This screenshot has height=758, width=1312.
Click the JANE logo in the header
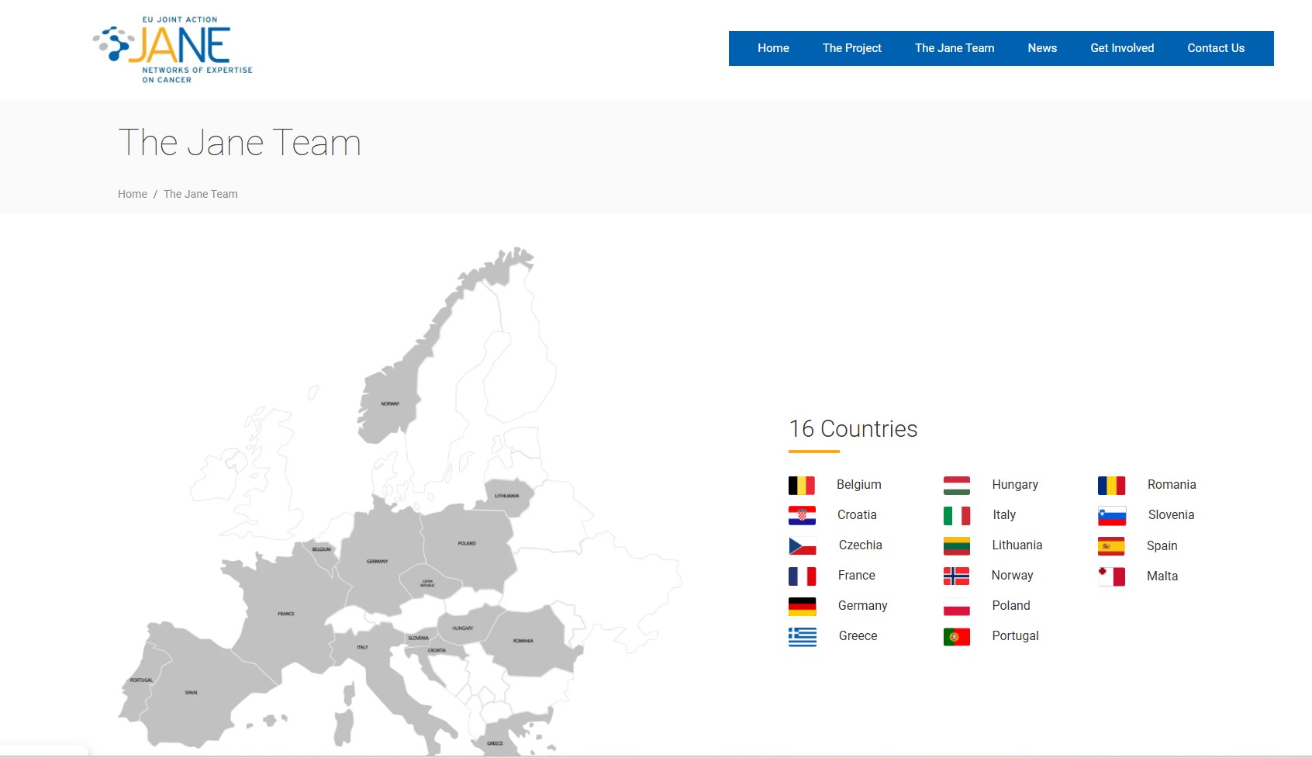click(172, 50)
